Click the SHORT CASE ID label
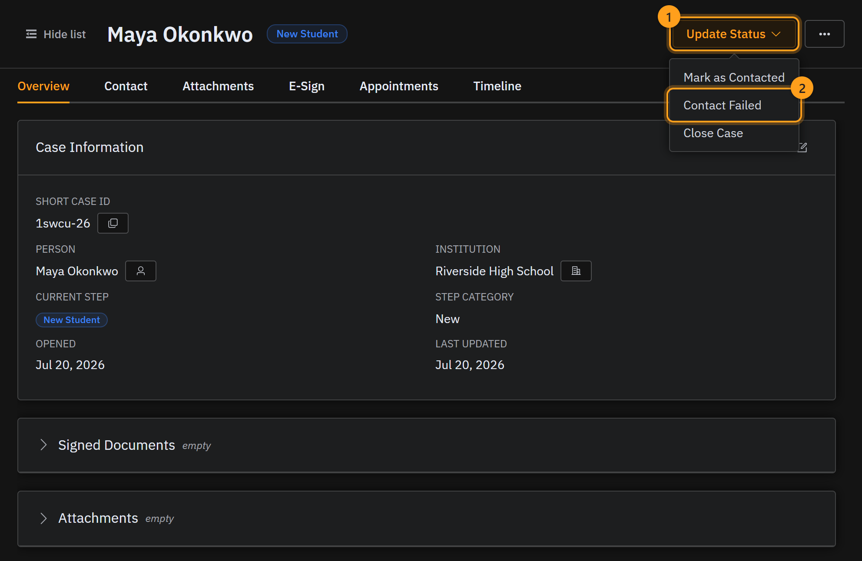This screenshot has width=862, height=561. [73, 201]
